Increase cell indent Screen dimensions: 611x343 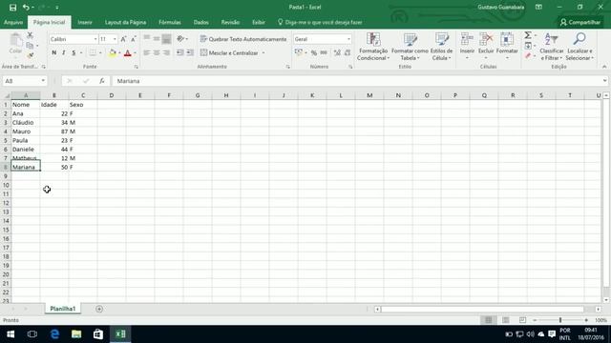[x=190, y=53]
